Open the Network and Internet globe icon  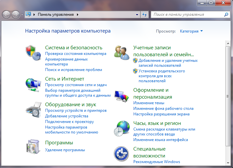[33, 85]
